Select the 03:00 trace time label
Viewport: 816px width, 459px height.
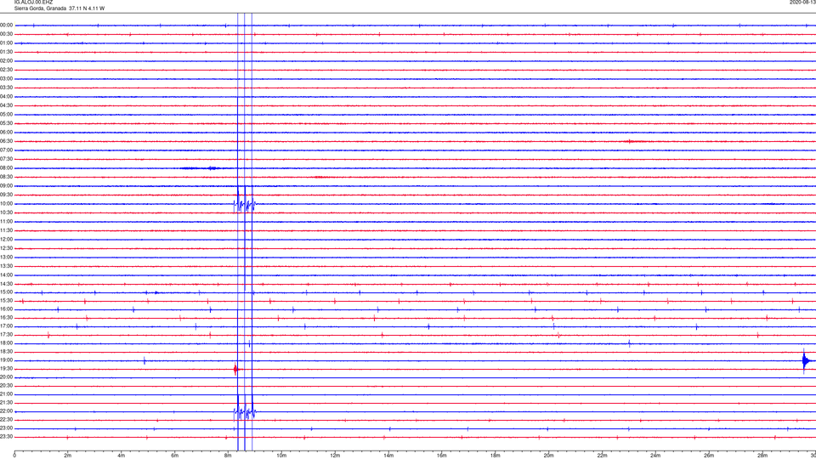[x=7, y=78]
